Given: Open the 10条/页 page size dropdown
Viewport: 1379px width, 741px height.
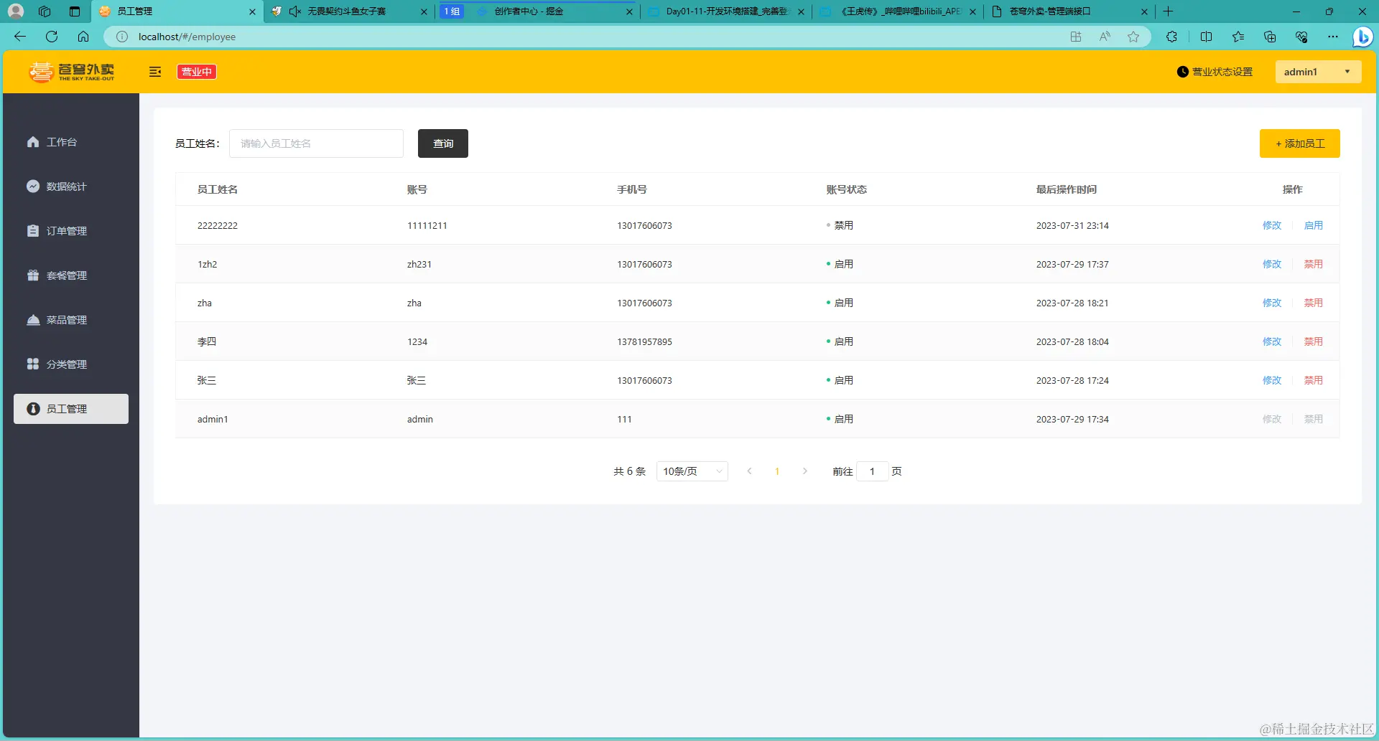Looking at the screenshot, I should pyautogui.click(x=692, y=471).
